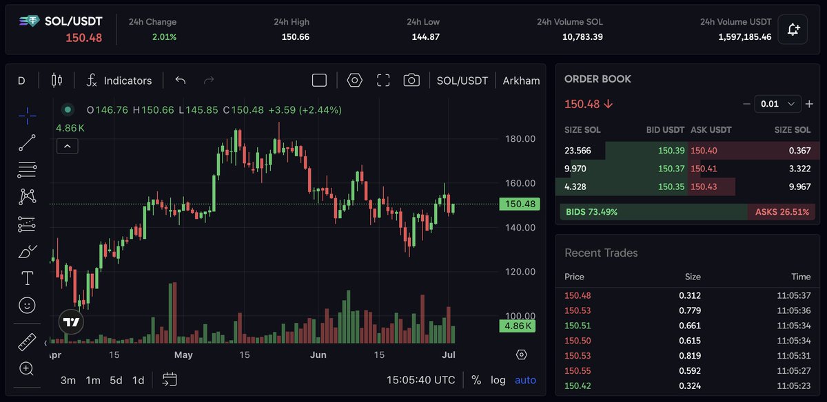
Task: Click the 150.35 bid price row
Action: coord(621,187)
